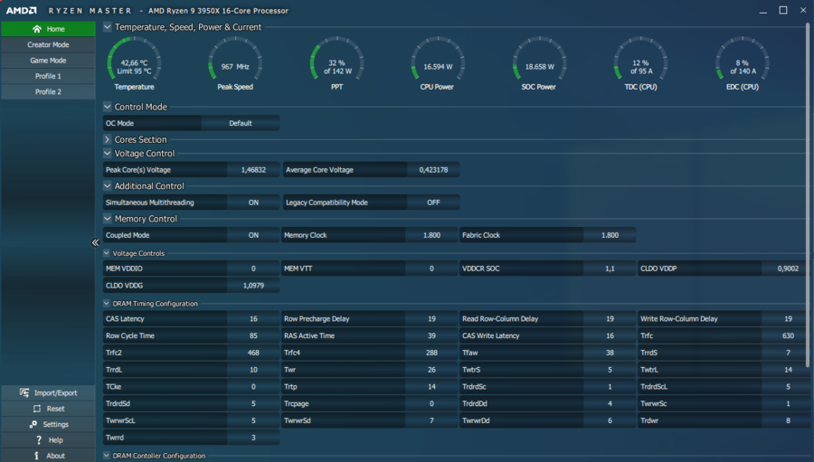Screen dimensions: 814x462
Task: Toggle Coupled Mode ON value
Action: coord(253,235)
